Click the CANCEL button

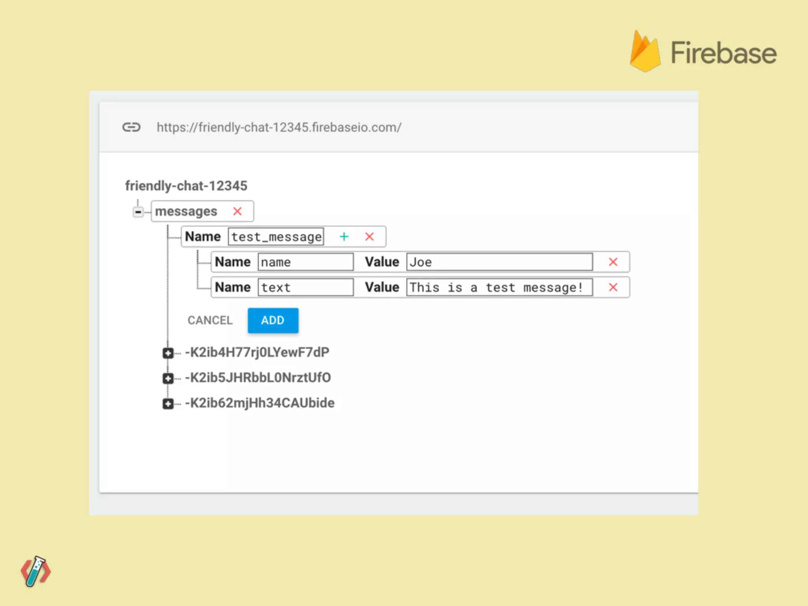point(210,320)
